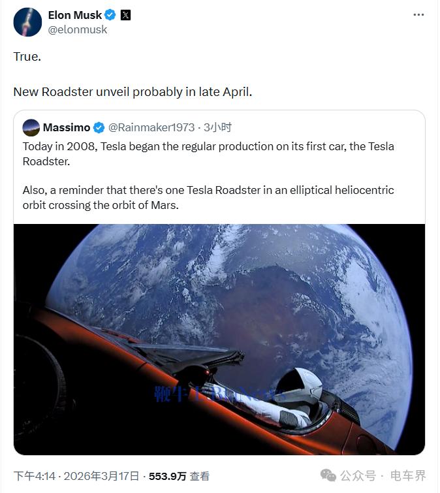Open the Roadster in space photo
This screenshot has width=440, height=493.
pos(219,340)
